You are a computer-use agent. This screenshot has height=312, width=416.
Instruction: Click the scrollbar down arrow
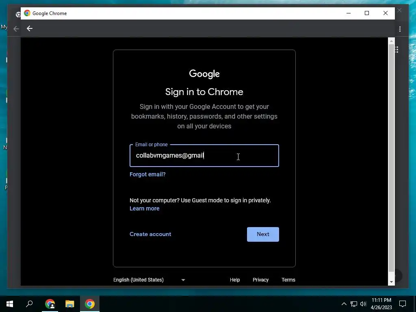(x=391, y=282)
